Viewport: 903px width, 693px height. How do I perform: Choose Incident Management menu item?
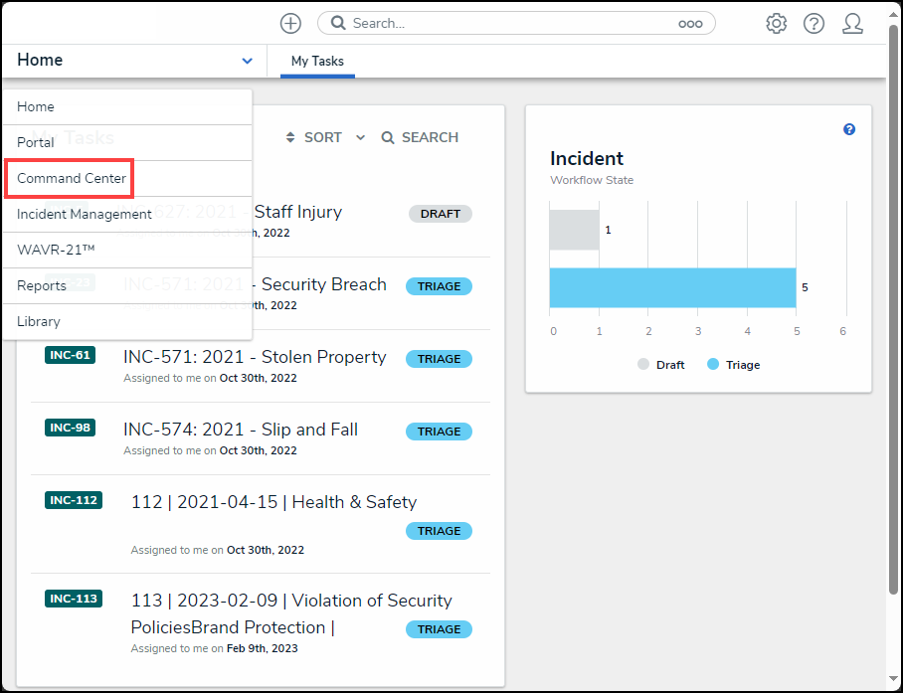pyautogui.click(x=85, y=214)
